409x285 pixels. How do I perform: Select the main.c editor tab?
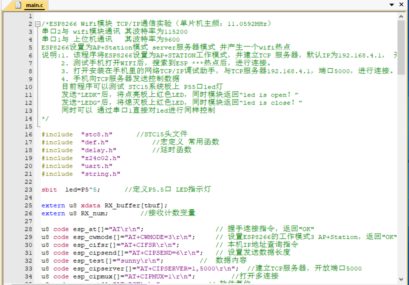pos(29,5)
